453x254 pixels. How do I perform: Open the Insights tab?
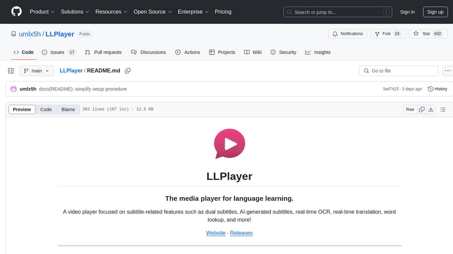pyautogui.click(x=318, y=52)
